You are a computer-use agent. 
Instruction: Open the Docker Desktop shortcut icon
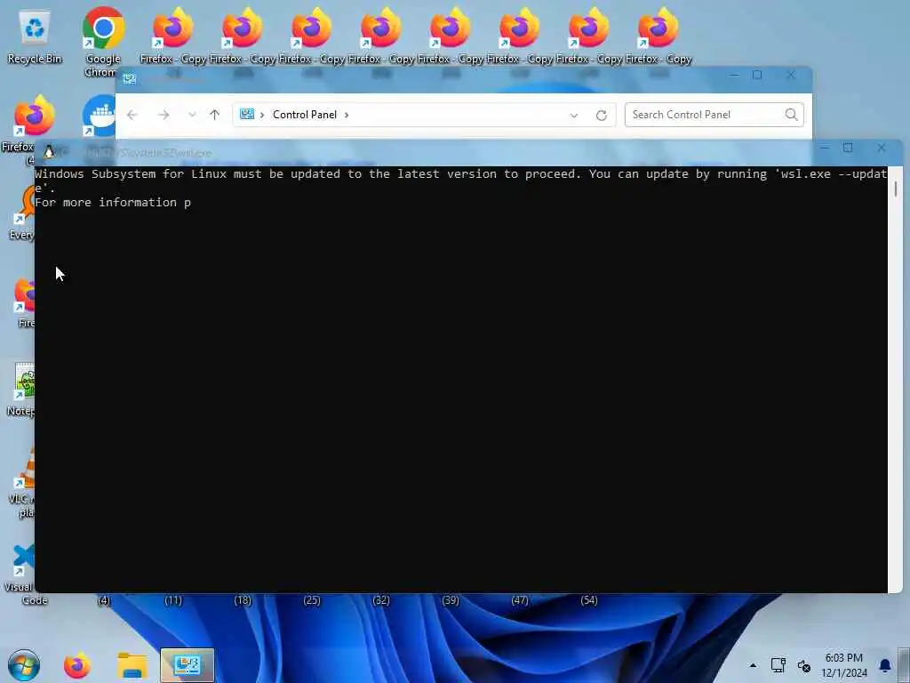point(100,117)
